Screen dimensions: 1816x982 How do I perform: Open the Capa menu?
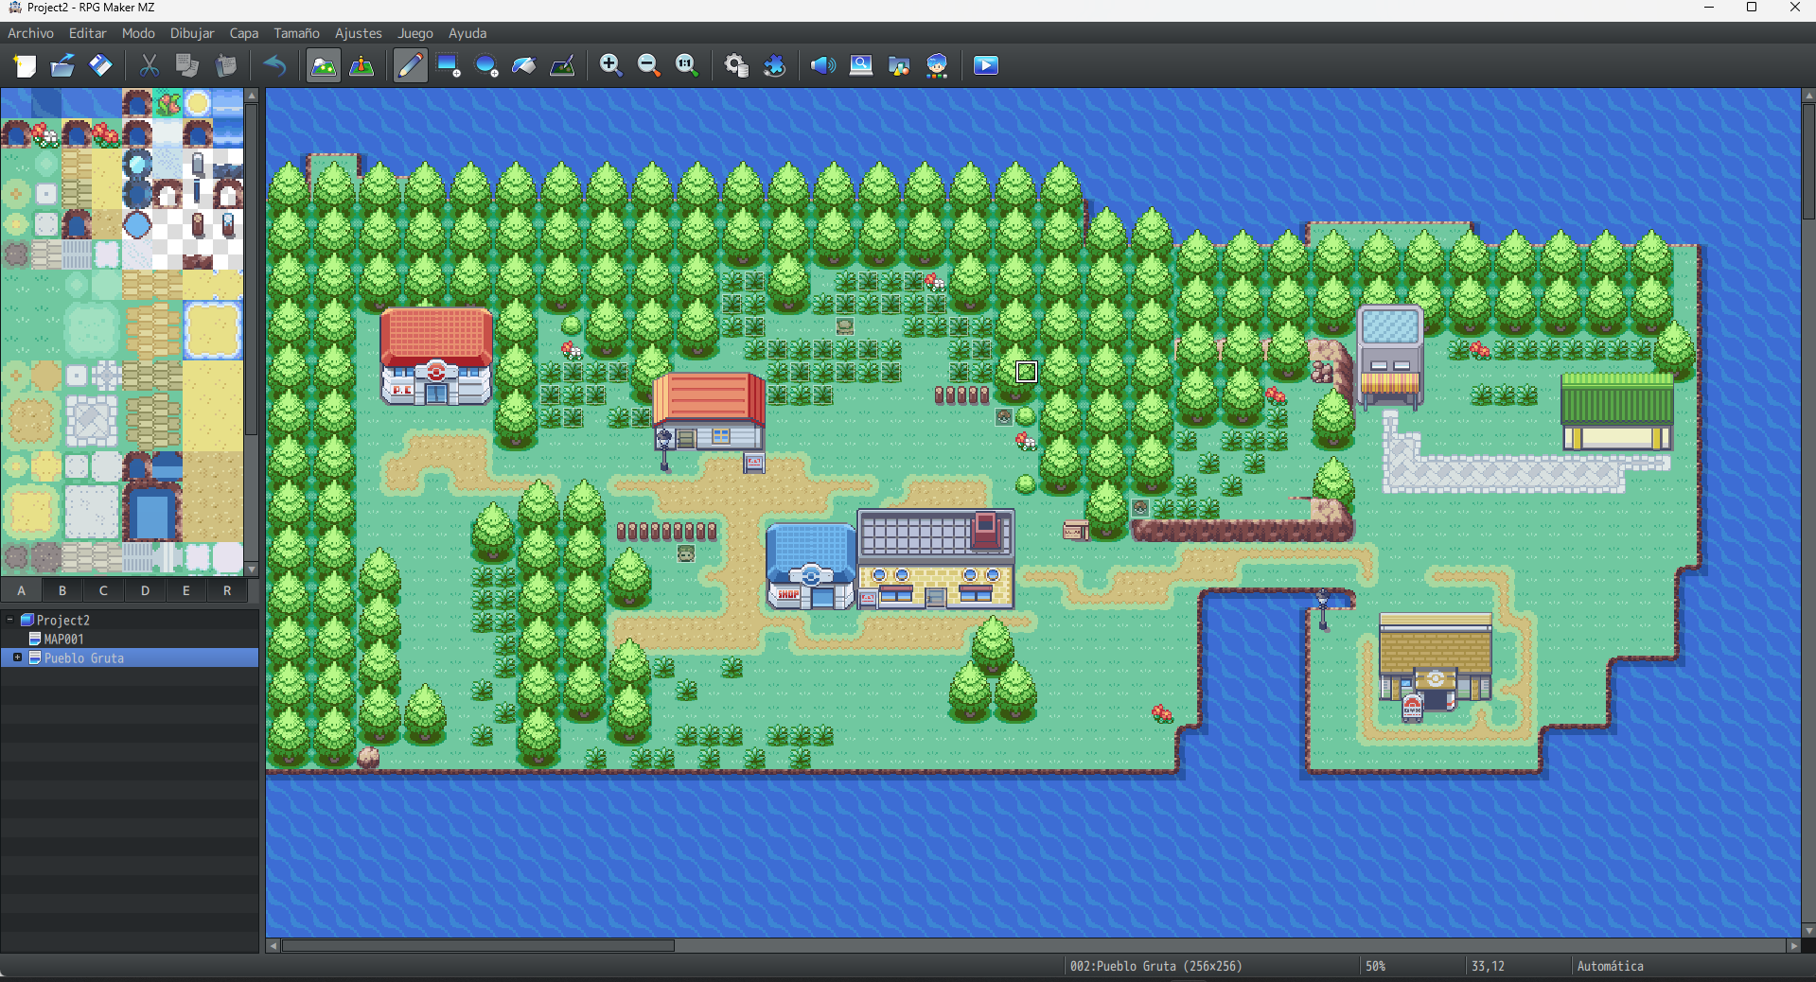(244, 33)
